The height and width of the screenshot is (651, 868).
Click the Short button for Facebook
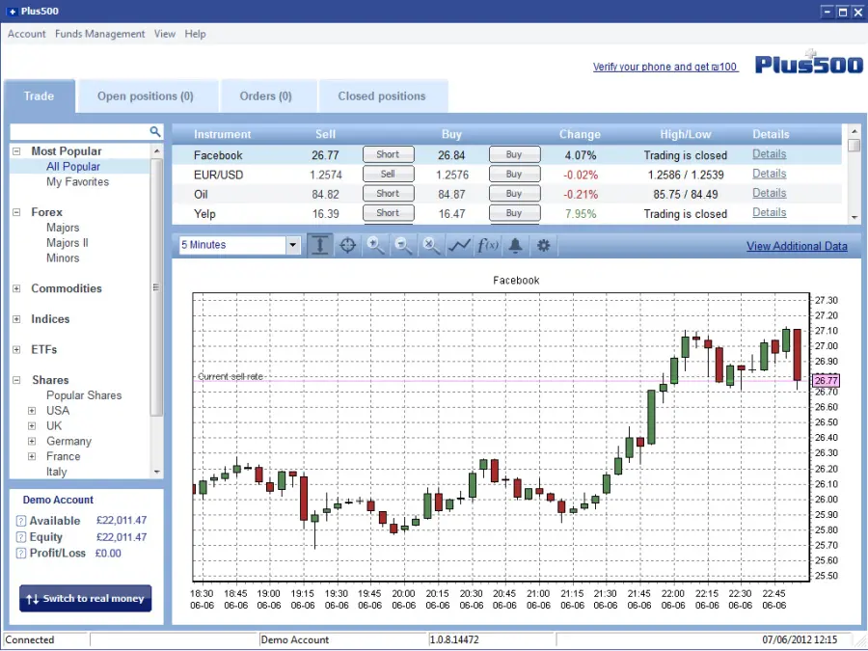coord(388,154)
